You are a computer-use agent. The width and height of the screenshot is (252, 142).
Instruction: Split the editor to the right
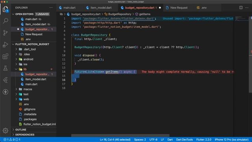pos(241,7)
